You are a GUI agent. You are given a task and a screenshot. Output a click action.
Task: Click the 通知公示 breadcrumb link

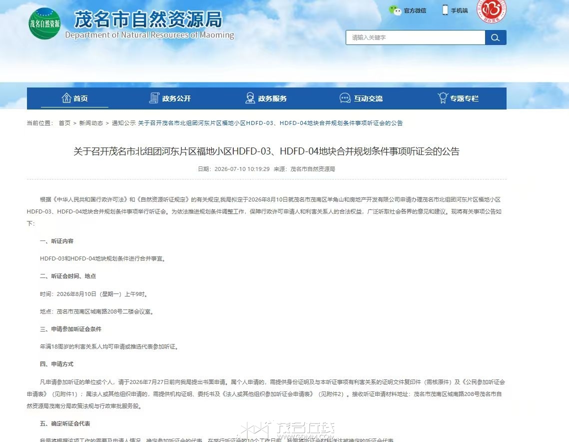[124, 123]
